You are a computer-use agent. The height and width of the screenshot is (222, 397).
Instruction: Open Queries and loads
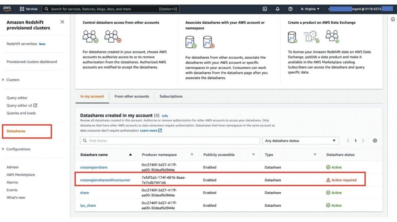coord(21,113)
